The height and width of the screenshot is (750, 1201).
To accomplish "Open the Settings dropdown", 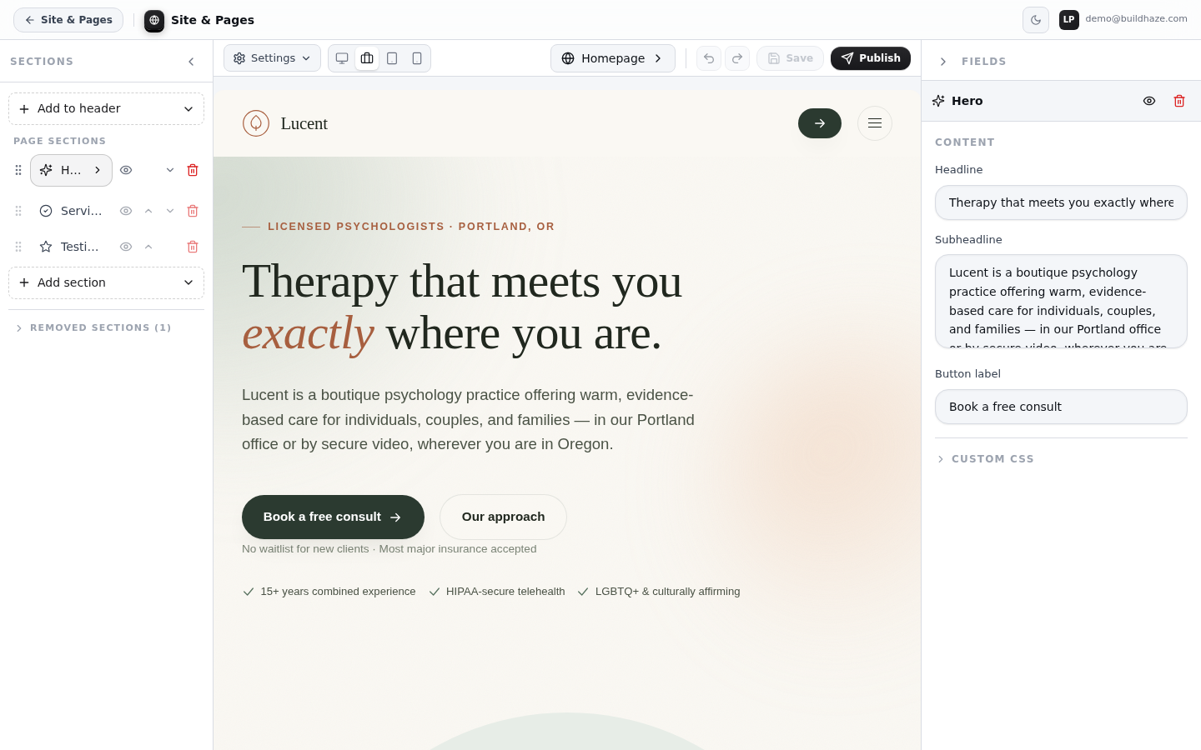I will coord(272,58).
